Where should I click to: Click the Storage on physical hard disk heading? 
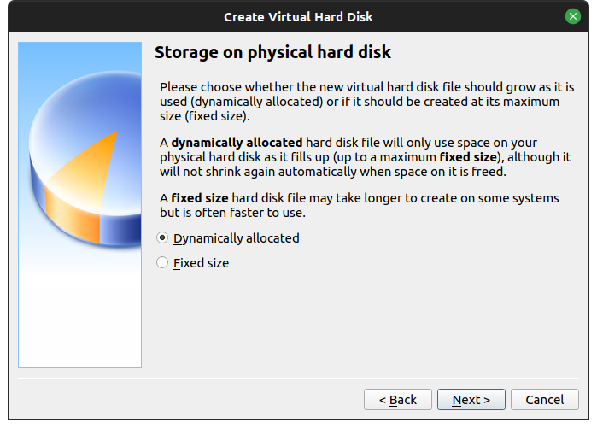click(x=272, y=53)
